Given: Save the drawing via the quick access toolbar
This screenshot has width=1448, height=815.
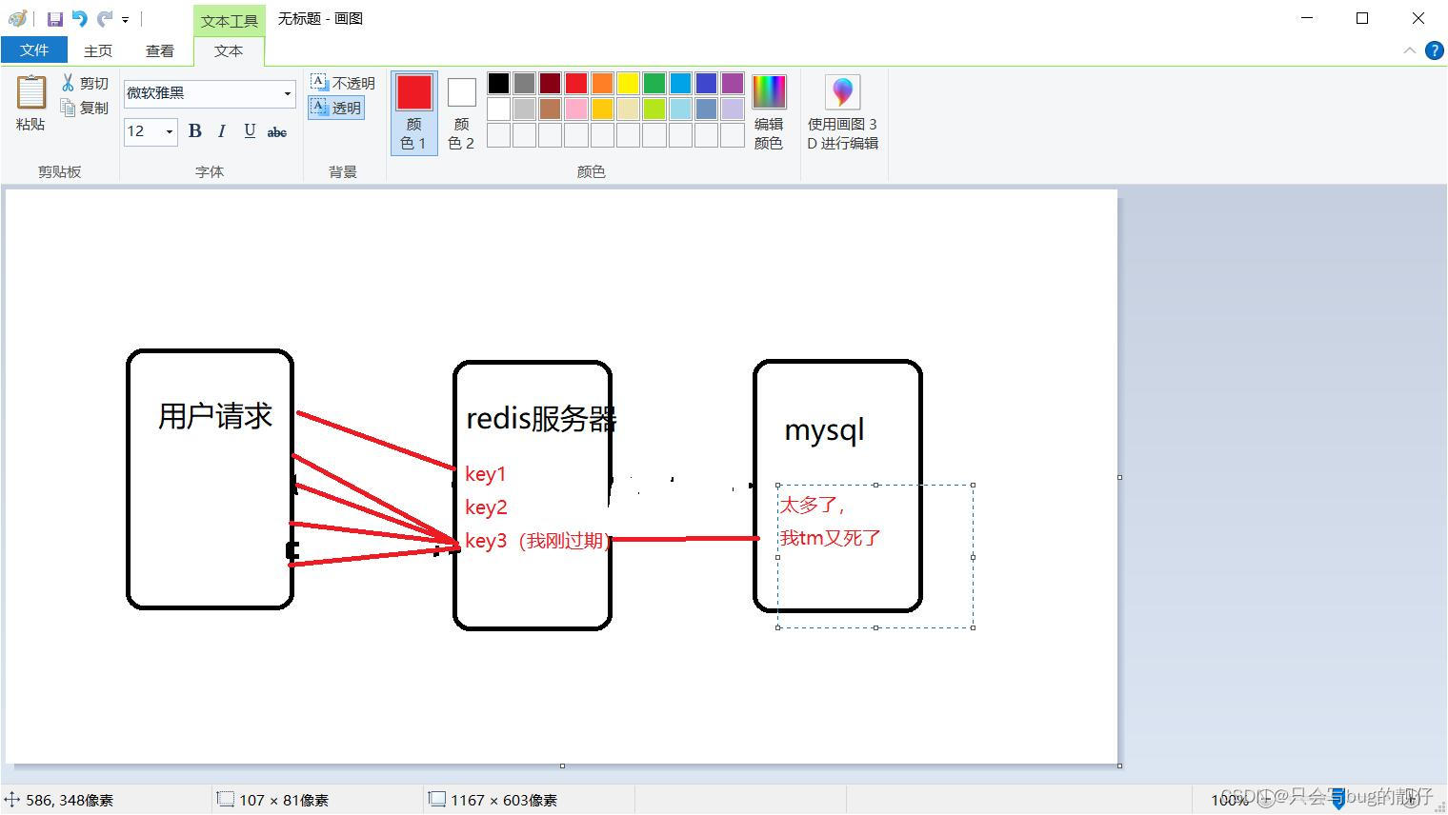Looking at the screenshot, I should pyautogui.click(x=54, y=18).
